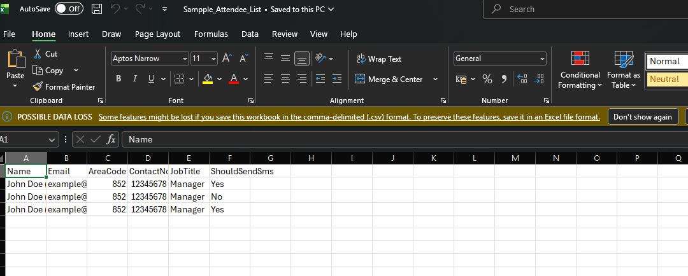
Task: Open the Formulas ribbon tab
Action: [x=211, y=34]
